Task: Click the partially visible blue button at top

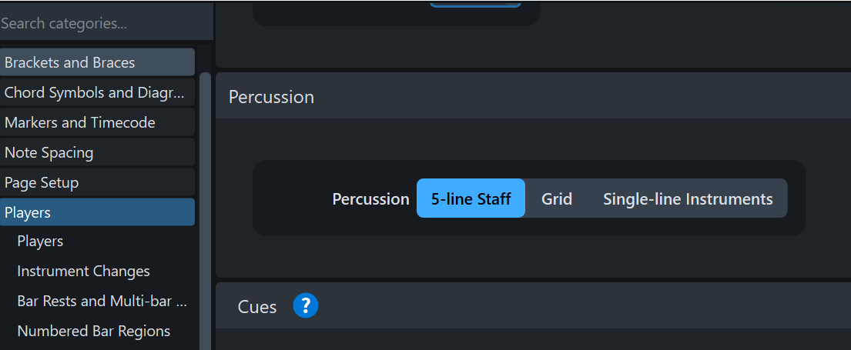Action: [x=475, y=4]
